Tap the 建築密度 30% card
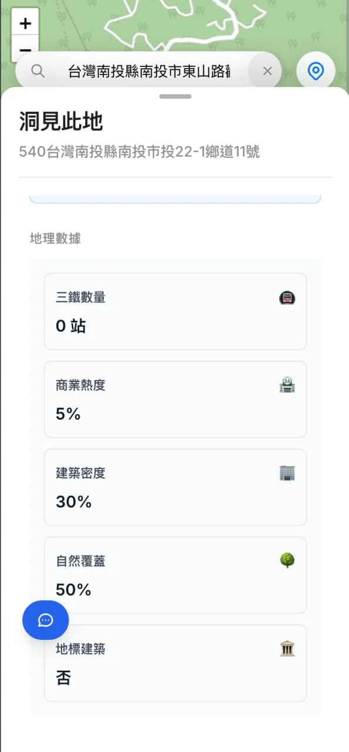The image size is (349, 752). 175,487
